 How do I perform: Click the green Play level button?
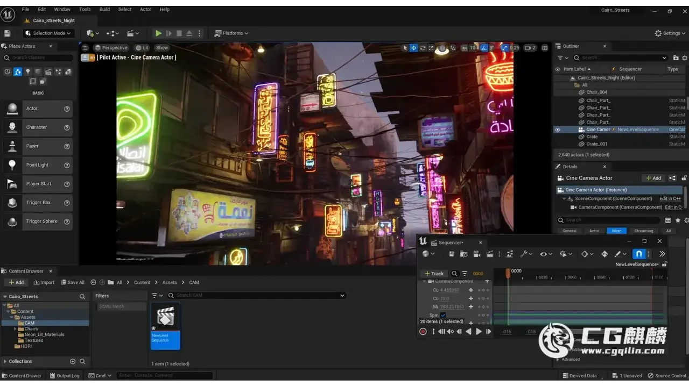pos(158,33)
